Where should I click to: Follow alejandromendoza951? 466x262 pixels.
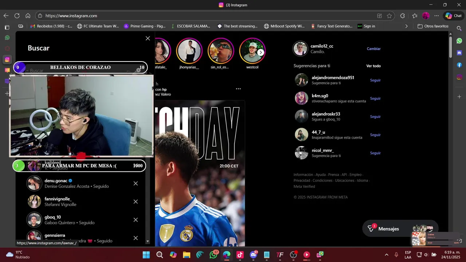(x=375, y=80)
